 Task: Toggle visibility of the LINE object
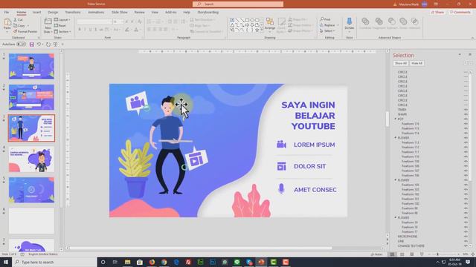pos(466,241)
